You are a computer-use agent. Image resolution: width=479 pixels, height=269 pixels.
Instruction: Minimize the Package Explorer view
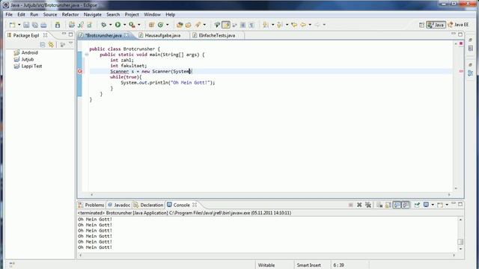tap(64, 34)
